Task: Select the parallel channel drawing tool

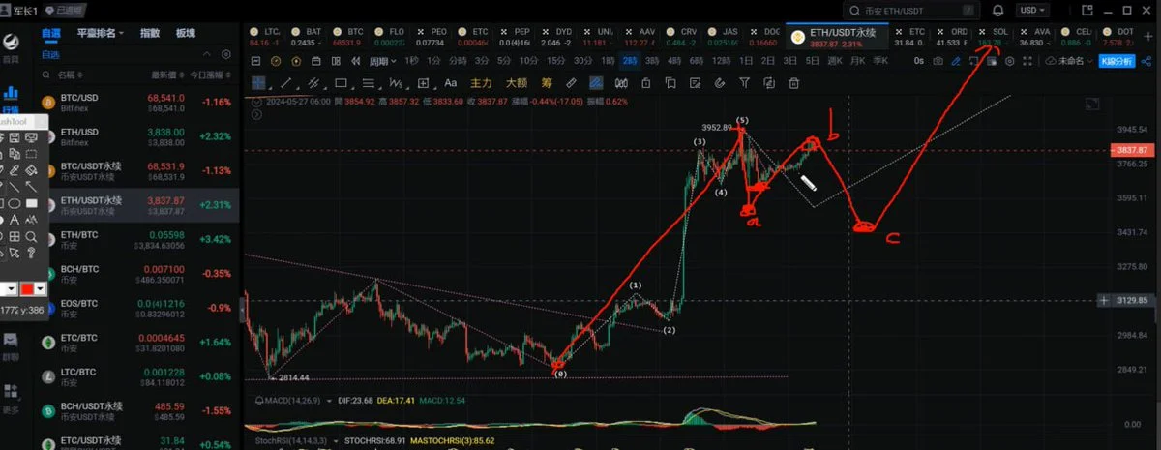Action: point(314,83)
